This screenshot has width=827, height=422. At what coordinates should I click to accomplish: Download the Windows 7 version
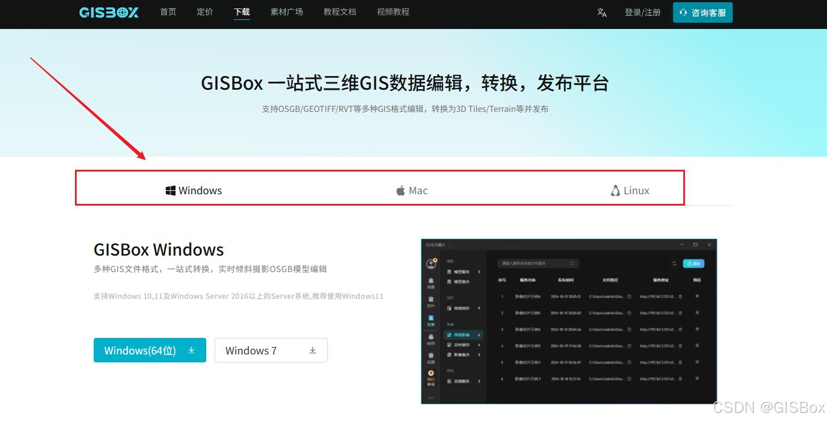click(x=271, y=350)
